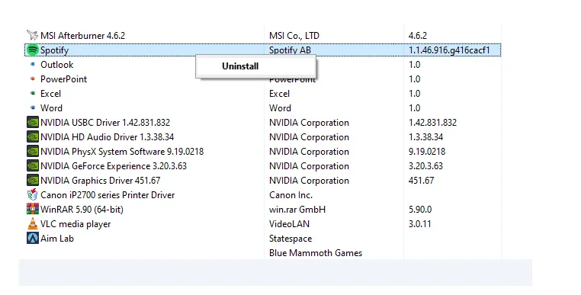Viewport: 581px width, 295px height.
Task: Select the Excel program name
Action: [x=50, y=94]
